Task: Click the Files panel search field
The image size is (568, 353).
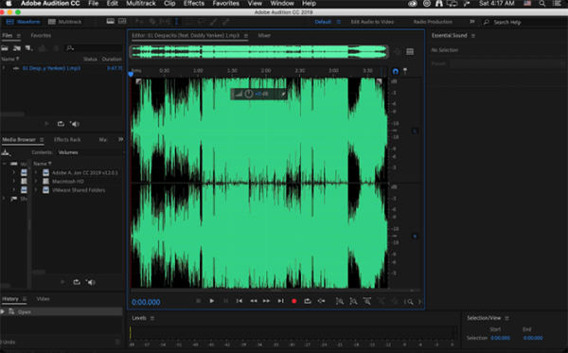Action: point(94,47)
